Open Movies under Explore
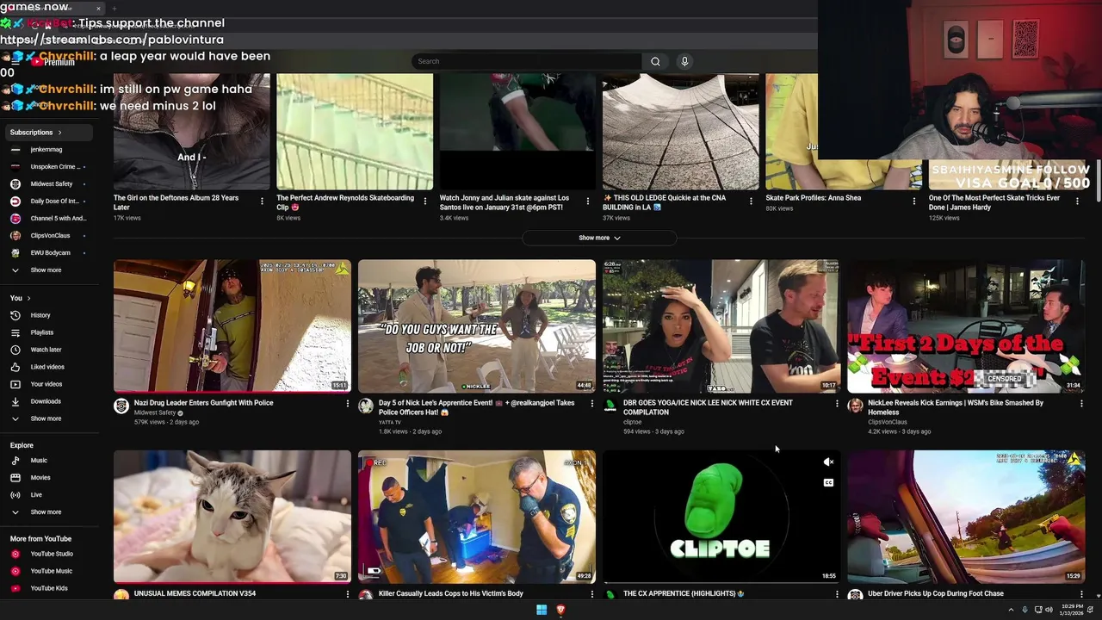The height and width of the screenshot is (620, 1102). [x=40, y=478]
